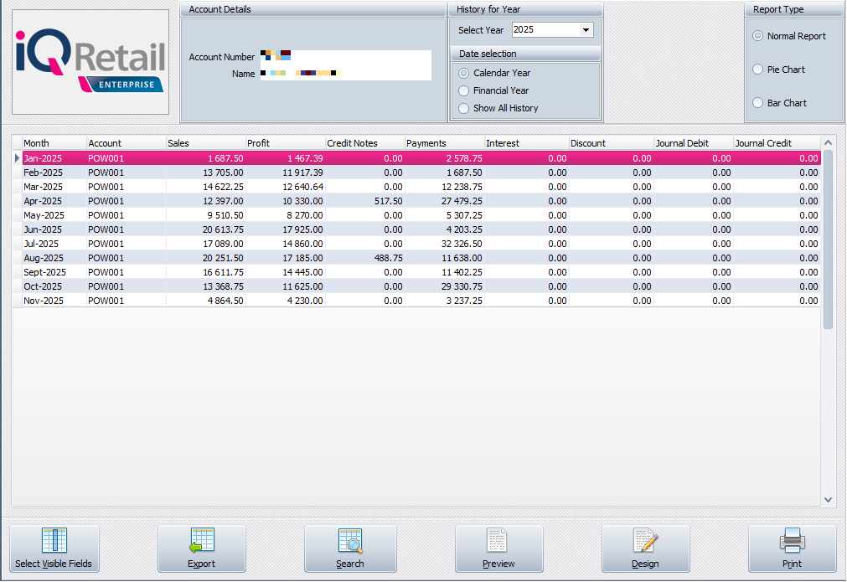Click the IQ Retail Enterprise logo
Screen dimensions: 847x582
(90, 62)
